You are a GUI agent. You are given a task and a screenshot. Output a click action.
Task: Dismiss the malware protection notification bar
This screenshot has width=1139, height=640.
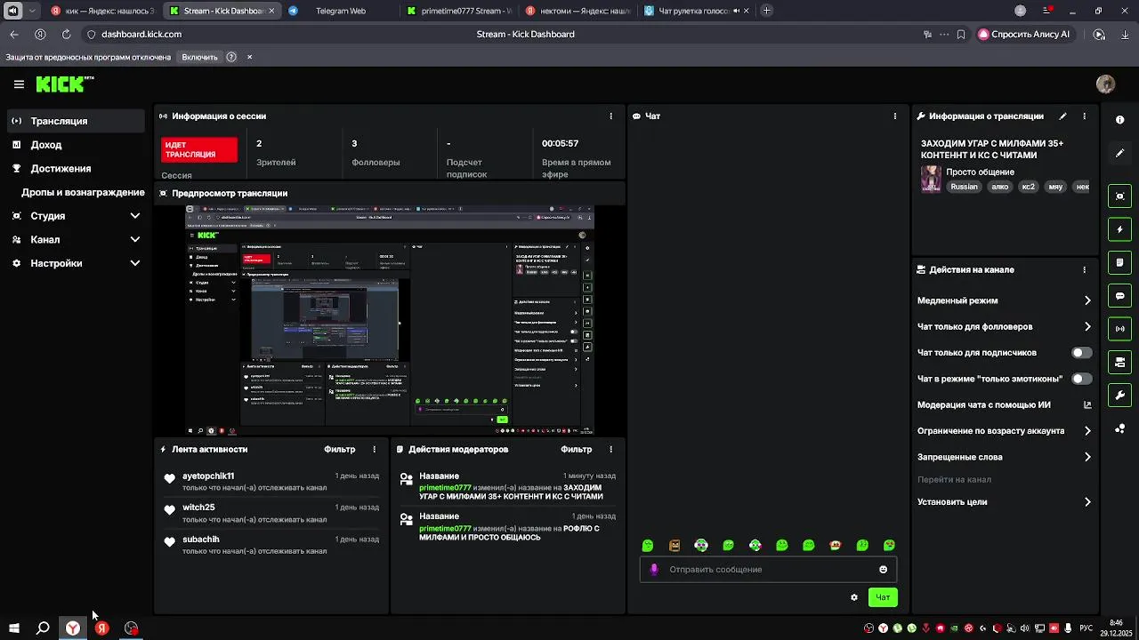click(x=249, y=57)
